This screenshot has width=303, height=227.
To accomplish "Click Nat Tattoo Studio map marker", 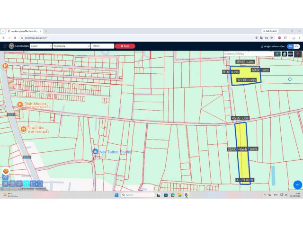I will click(95, 152).
